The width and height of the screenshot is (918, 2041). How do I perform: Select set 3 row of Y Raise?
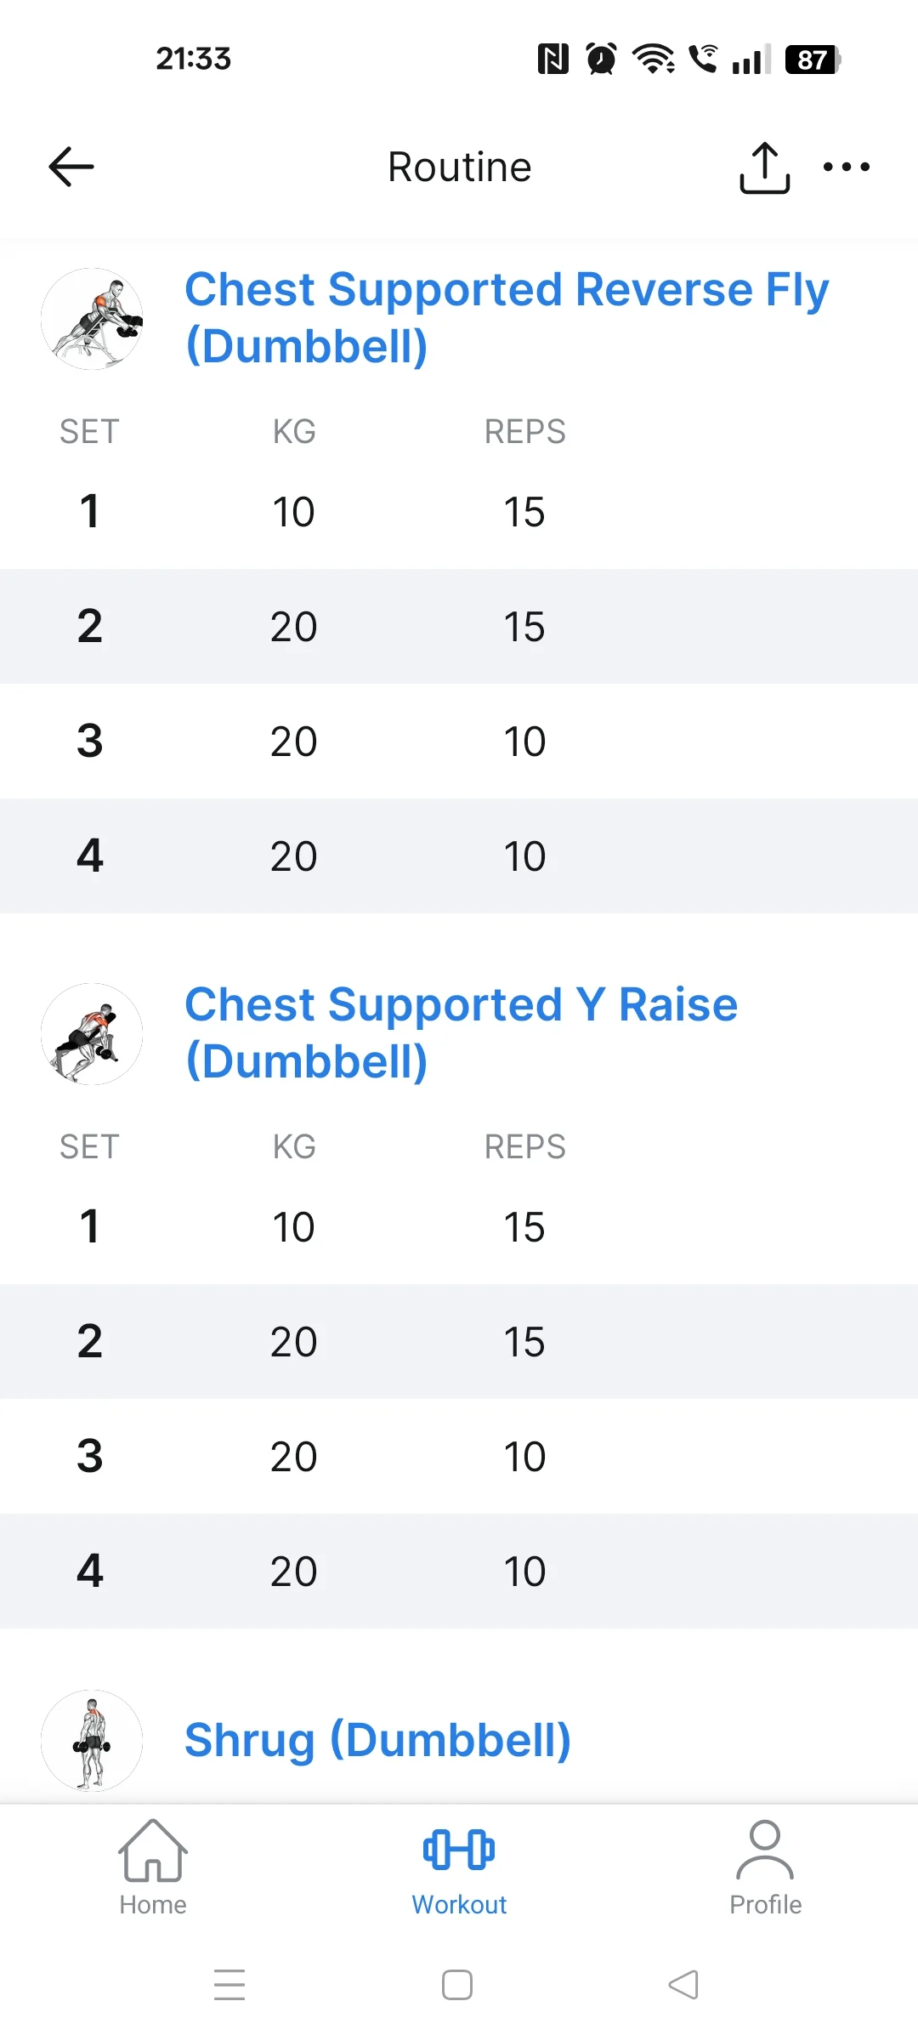click(459, 1456)
